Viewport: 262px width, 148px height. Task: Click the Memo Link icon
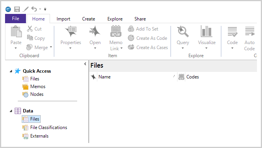point(115,31)
